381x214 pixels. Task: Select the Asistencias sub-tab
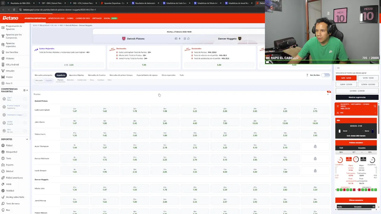pyautogui.click(x=82, y=80)
